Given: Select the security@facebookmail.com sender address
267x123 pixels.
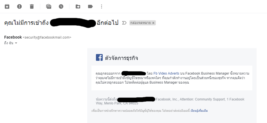Looking at the screenshot, I should (47, 37).
